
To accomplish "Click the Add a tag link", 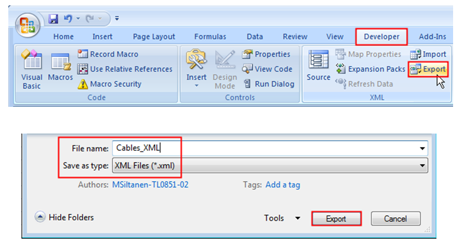I will click(282, 185).
